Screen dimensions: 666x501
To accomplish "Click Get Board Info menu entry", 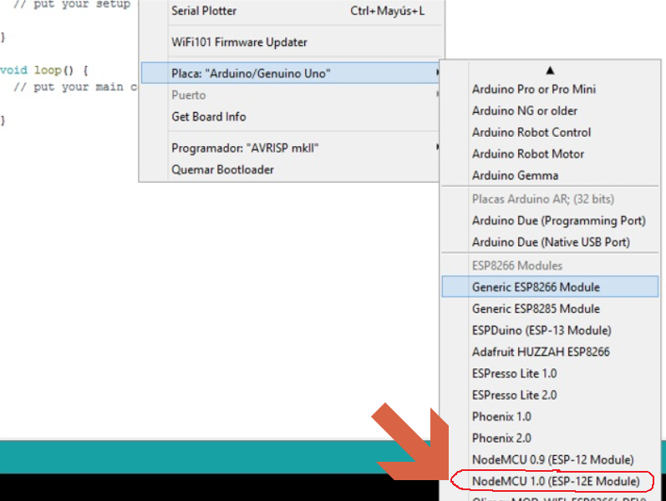I will click(292, 116).
